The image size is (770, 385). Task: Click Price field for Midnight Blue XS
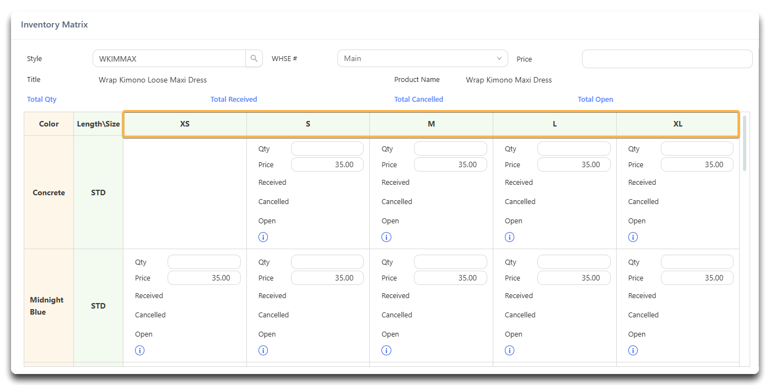[204, 278]
